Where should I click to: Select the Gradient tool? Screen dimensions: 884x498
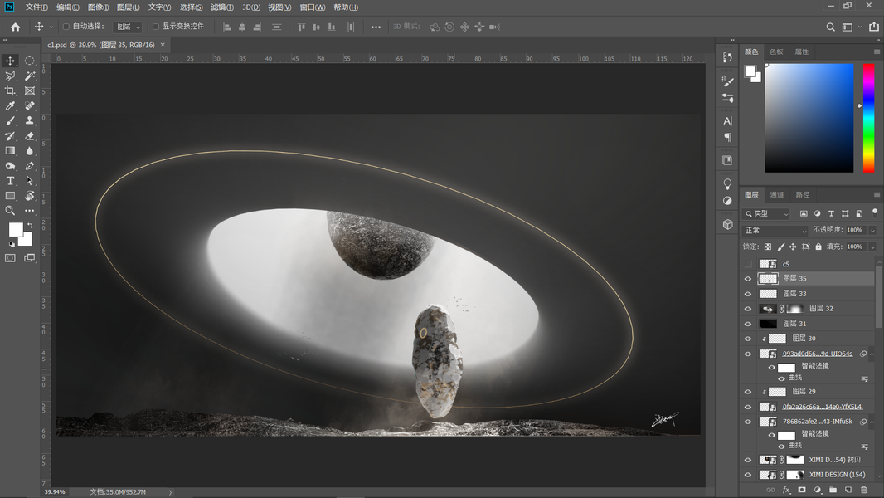tap(10, 150)
